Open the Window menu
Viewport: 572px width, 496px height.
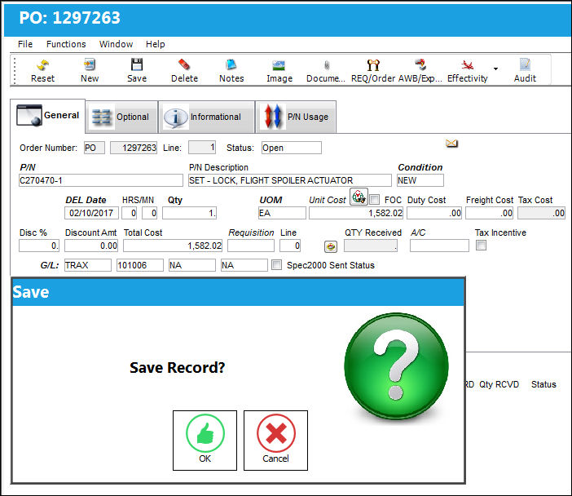click(116, 44)
